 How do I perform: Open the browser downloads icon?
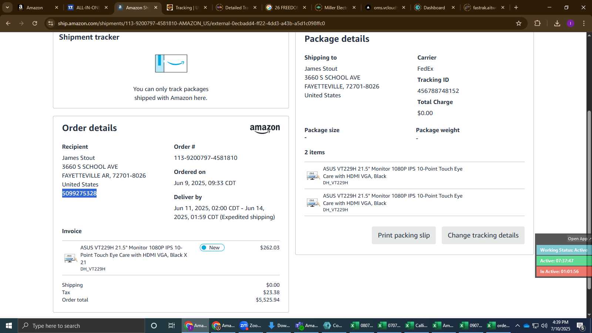point(557,23)
